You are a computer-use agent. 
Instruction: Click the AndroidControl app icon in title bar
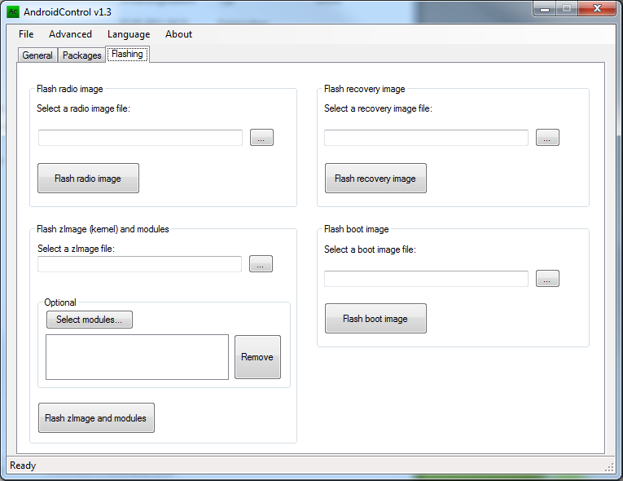pyautogui.click(x=13, y=12)
